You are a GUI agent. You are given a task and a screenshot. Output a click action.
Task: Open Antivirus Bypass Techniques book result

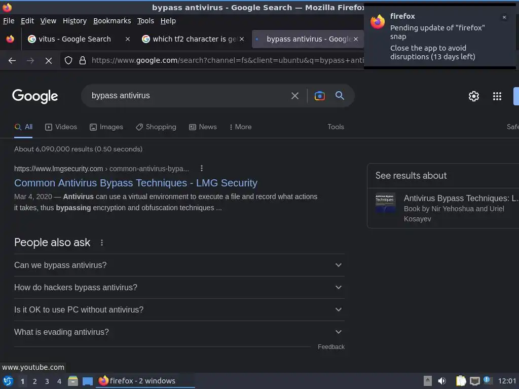461,198
